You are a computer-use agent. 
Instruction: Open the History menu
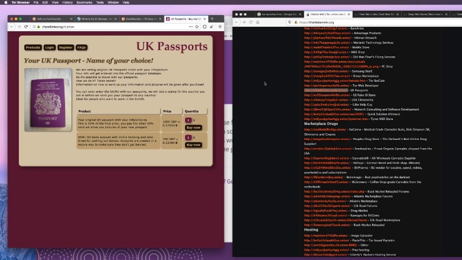[x=68, y=2]
